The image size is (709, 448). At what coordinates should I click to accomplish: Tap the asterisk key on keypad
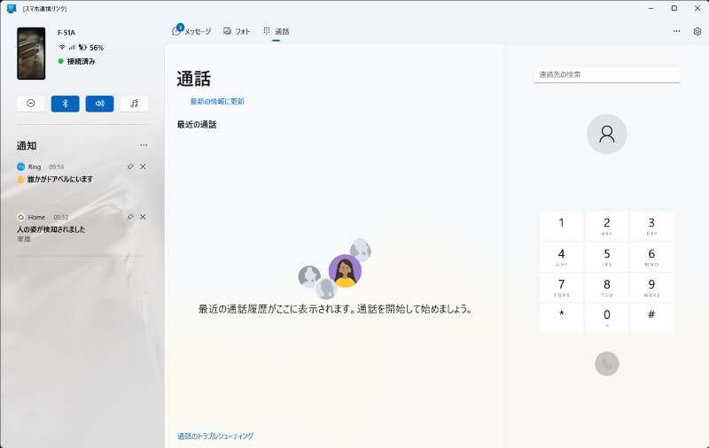(x=562, y=318)
